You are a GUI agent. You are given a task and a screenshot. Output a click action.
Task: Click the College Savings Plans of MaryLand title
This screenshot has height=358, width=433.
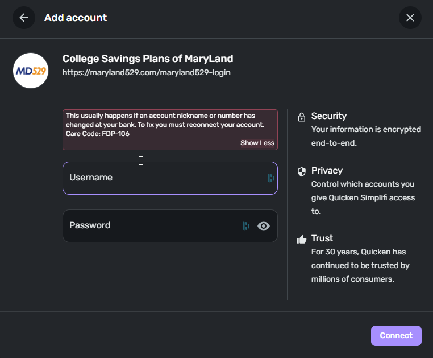pyautogui.click(x=147, y=59)
